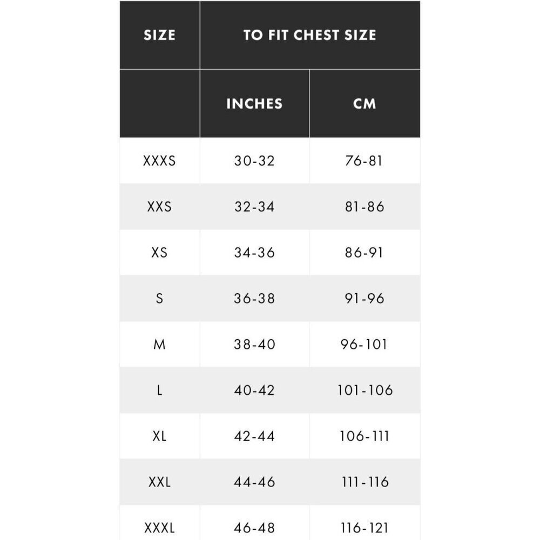
Task: Select the 76-81 cm value
Action: (x=364, y=161)
